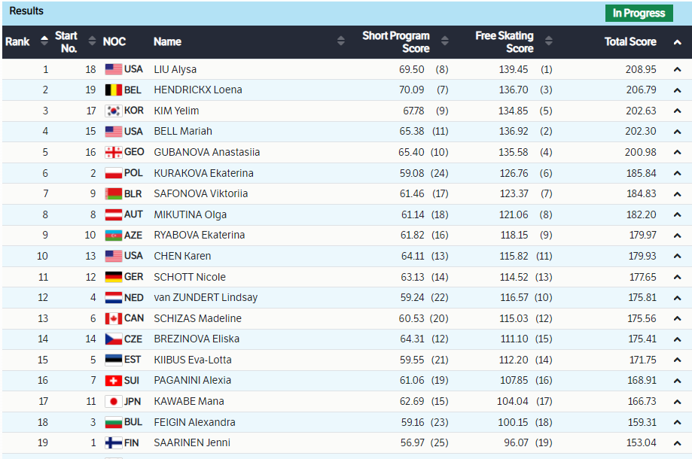The width and height of the screenshot is (692, 459).
Task: Select the Results section heading
Action: 26,11
